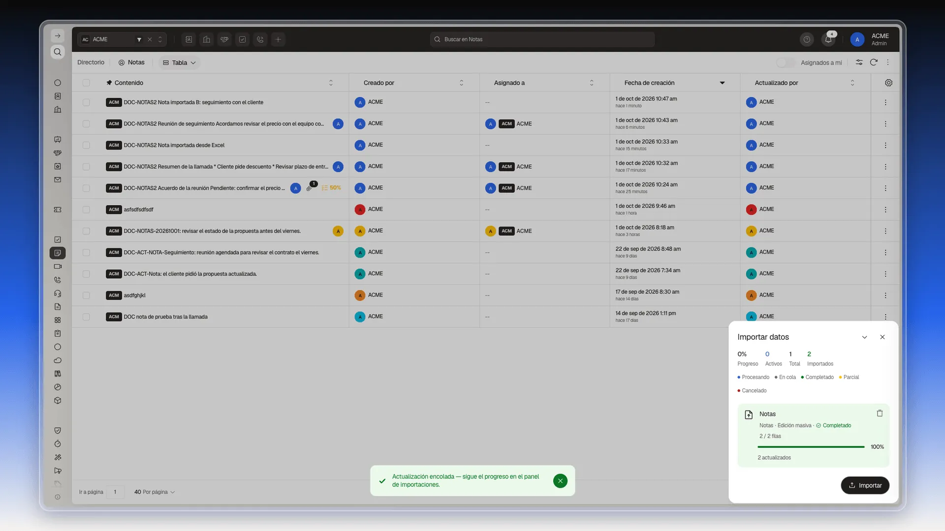The width and height of the screenshot is (945, 531).
Task: Check the DOC nota de prueba row
Action: tap(86, 317)
